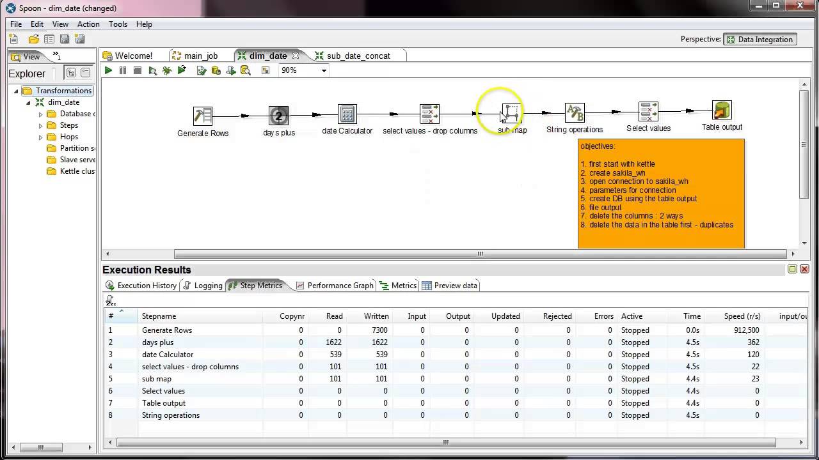Click the show-only-active-steps icon above metrics table
The height and width of the screenshot is (460, 819).
110,300
